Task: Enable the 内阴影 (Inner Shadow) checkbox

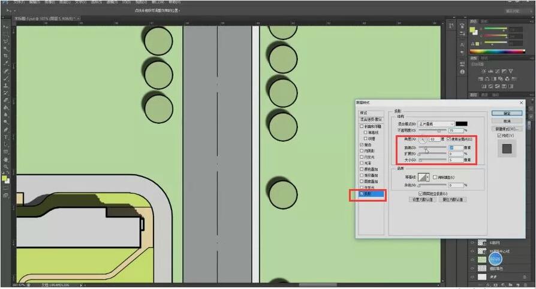Action: point(361,151)
